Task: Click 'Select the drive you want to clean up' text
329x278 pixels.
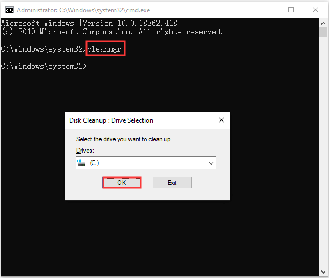Action: (124, 139)
